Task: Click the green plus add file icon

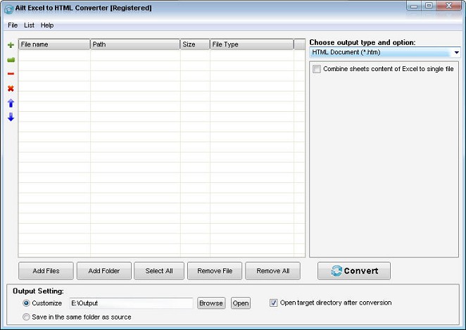Action: click(x=11, y=45)
